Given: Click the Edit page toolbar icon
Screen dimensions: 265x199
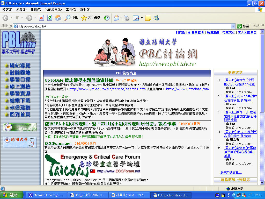Looking at the screenshot, I should [x=136, y=18].
